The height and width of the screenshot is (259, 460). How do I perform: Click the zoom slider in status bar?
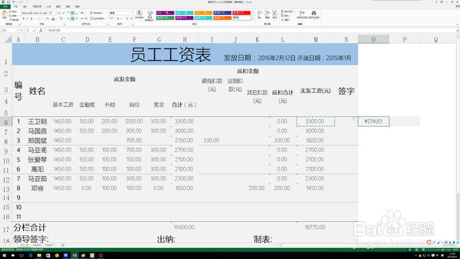click(x=439, y=250)
